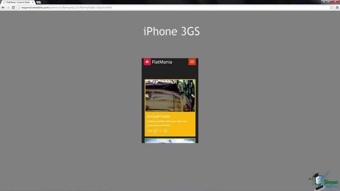Open the Accusal Gusto title link
The width and height of the screenshot is (340, 191).
(158, 116)
